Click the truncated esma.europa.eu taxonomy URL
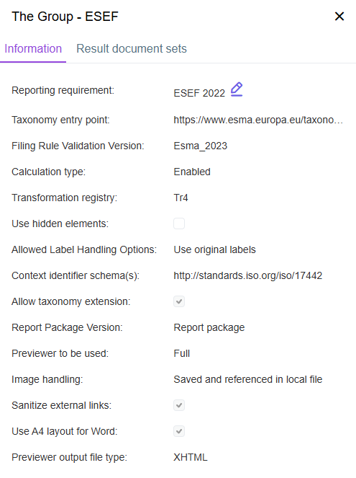356x478 pixels. pos(258,120)
